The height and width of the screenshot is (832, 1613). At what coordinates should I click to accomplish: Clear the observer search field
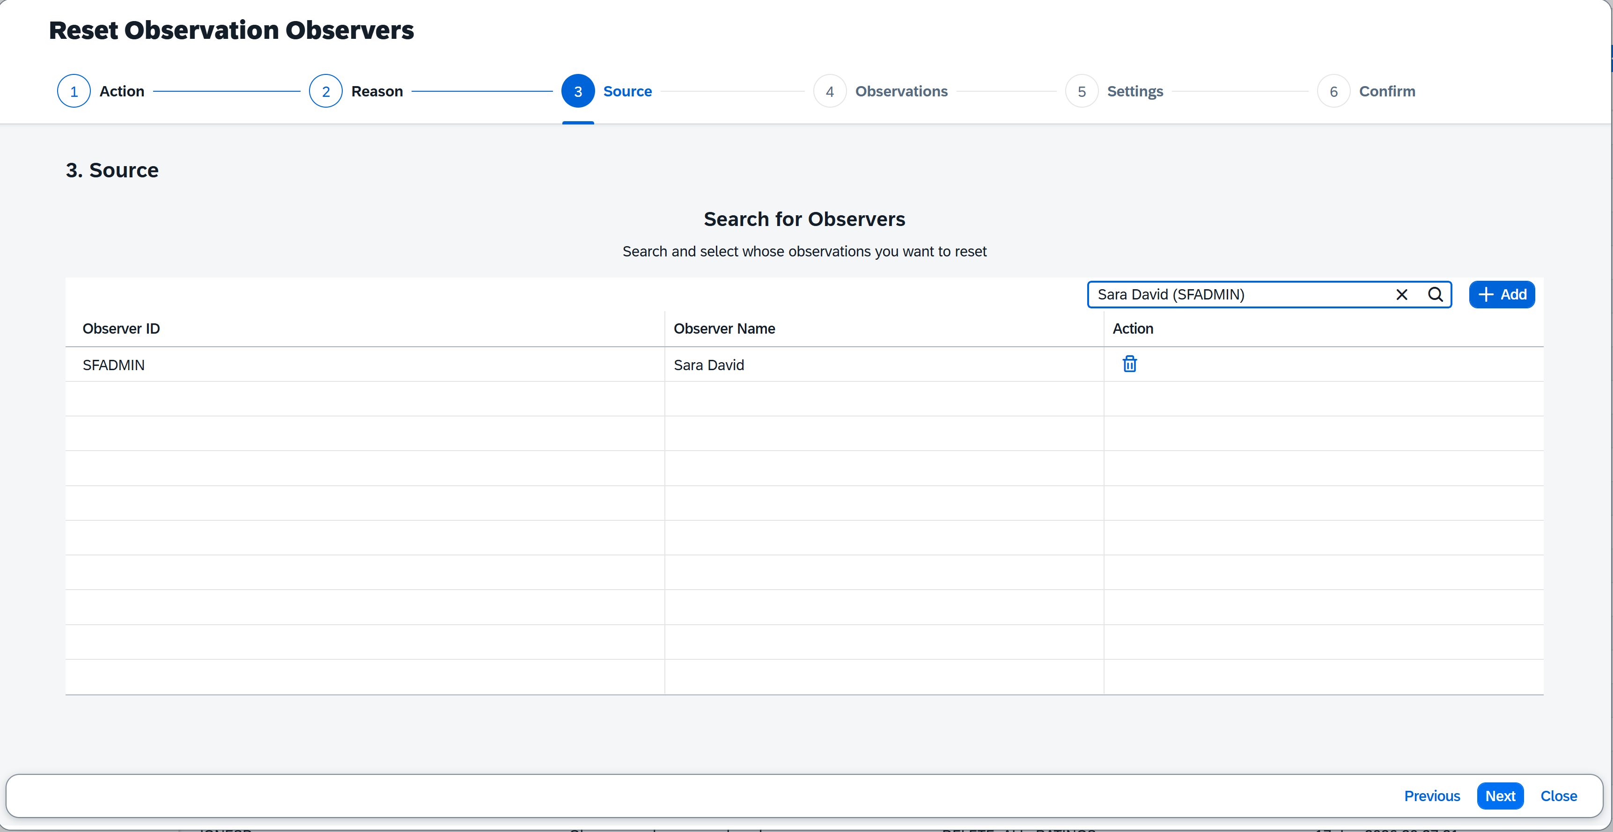click(x=1401, y=295)
